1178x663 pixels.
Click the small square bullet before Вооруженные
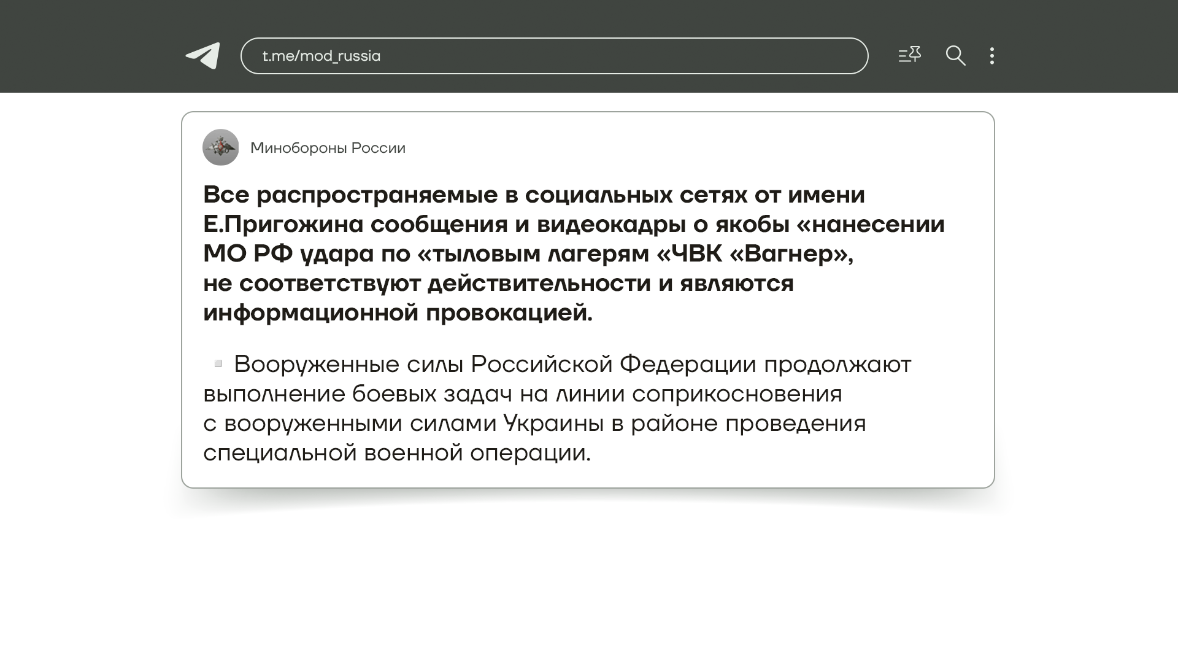click(x=218, y=363)
